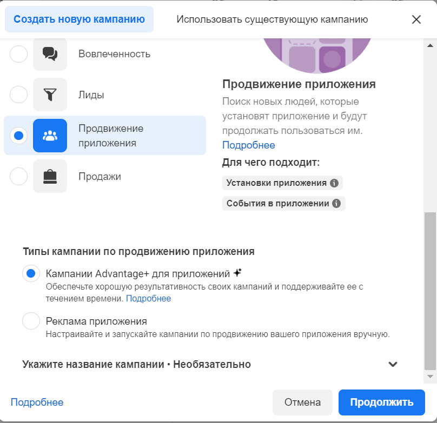Switch to Использовать существующую кампанию tab
The width and height of the screenshot is (437, 423).
pos(272,19)
